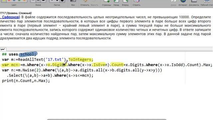
Task: Click the Стереть clear page tool
Action: pos(136,3)
